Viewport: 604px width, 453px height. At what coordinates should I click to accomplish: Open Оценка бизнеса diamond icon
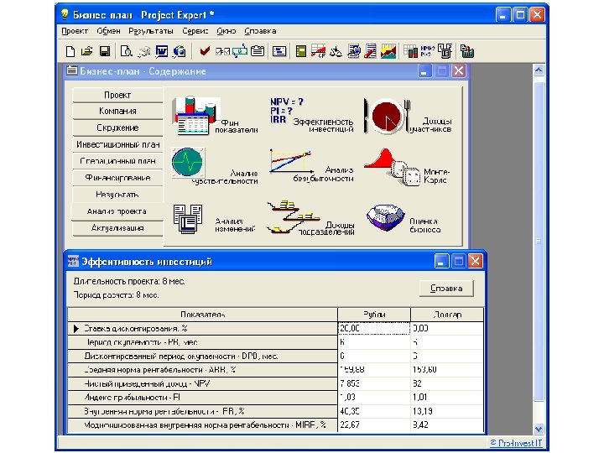pos(385,217)
